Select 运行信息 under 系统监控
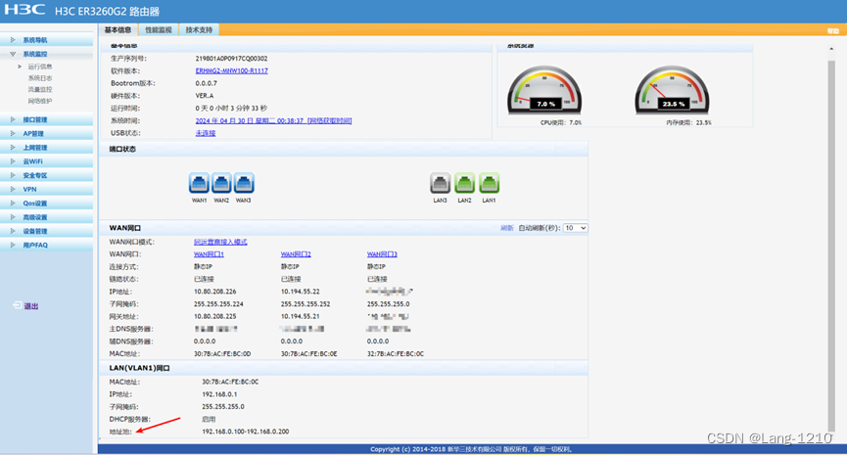Viewport: 847px width, 455px height. pyautogui.click(x=40, y=67)
